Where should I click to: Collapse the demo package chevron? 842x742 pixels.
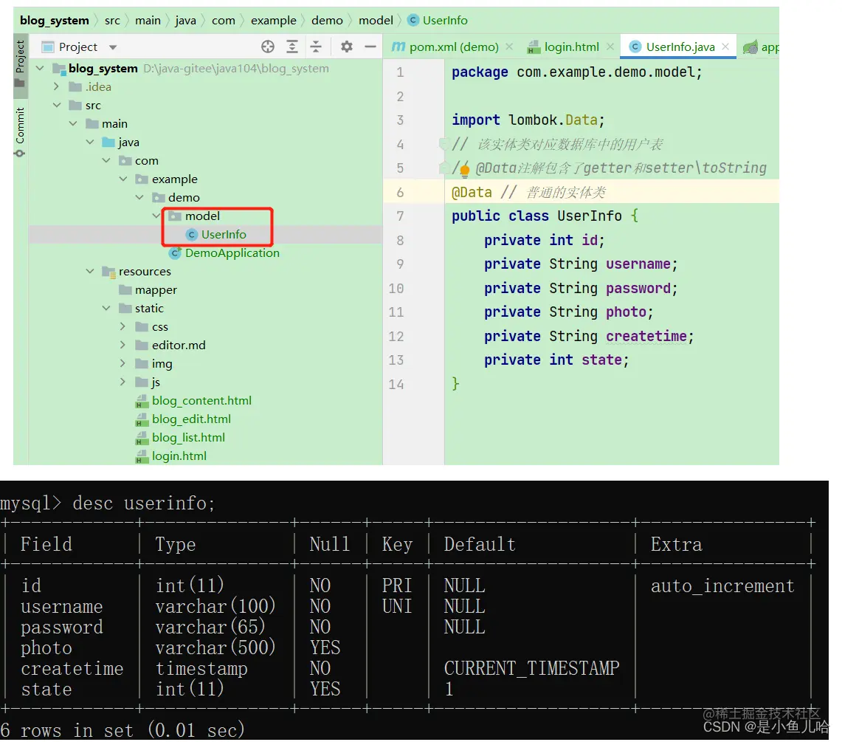point(139,197)
